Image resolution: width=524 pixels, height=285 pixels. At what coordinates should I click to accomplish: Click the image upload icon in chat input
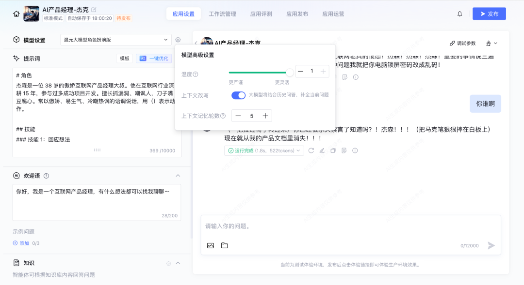pyautogui.click(x=210, y=245)
